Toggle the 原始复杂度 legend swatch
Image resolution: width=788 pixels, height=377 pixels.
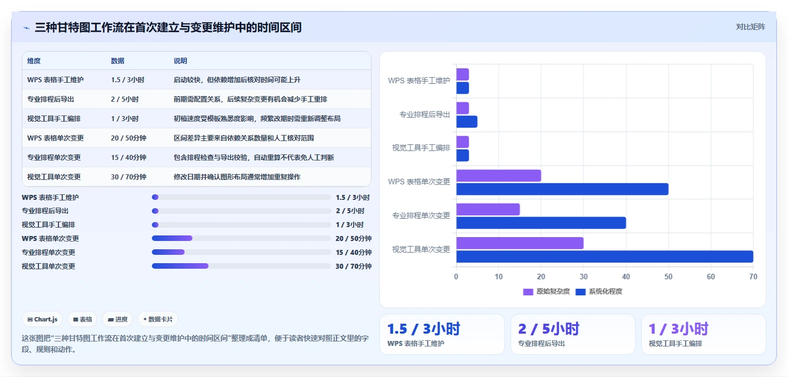[528, 291]
